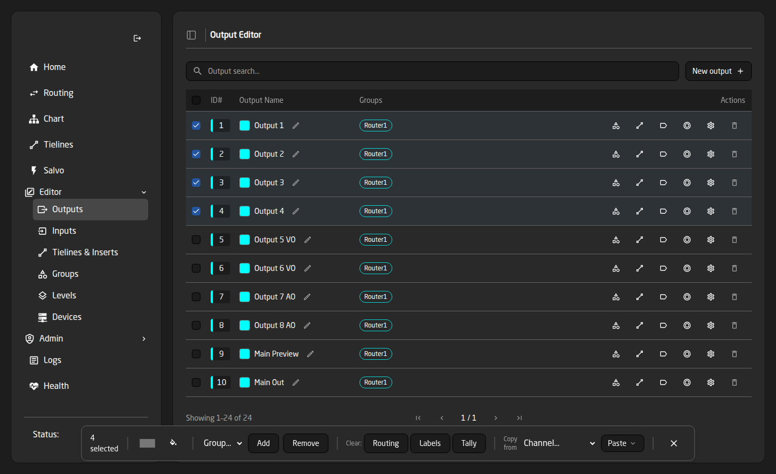The image size is (776, 474).
Task: Click label tag icon for Output 8 AO
Action: tap(663, 325)
